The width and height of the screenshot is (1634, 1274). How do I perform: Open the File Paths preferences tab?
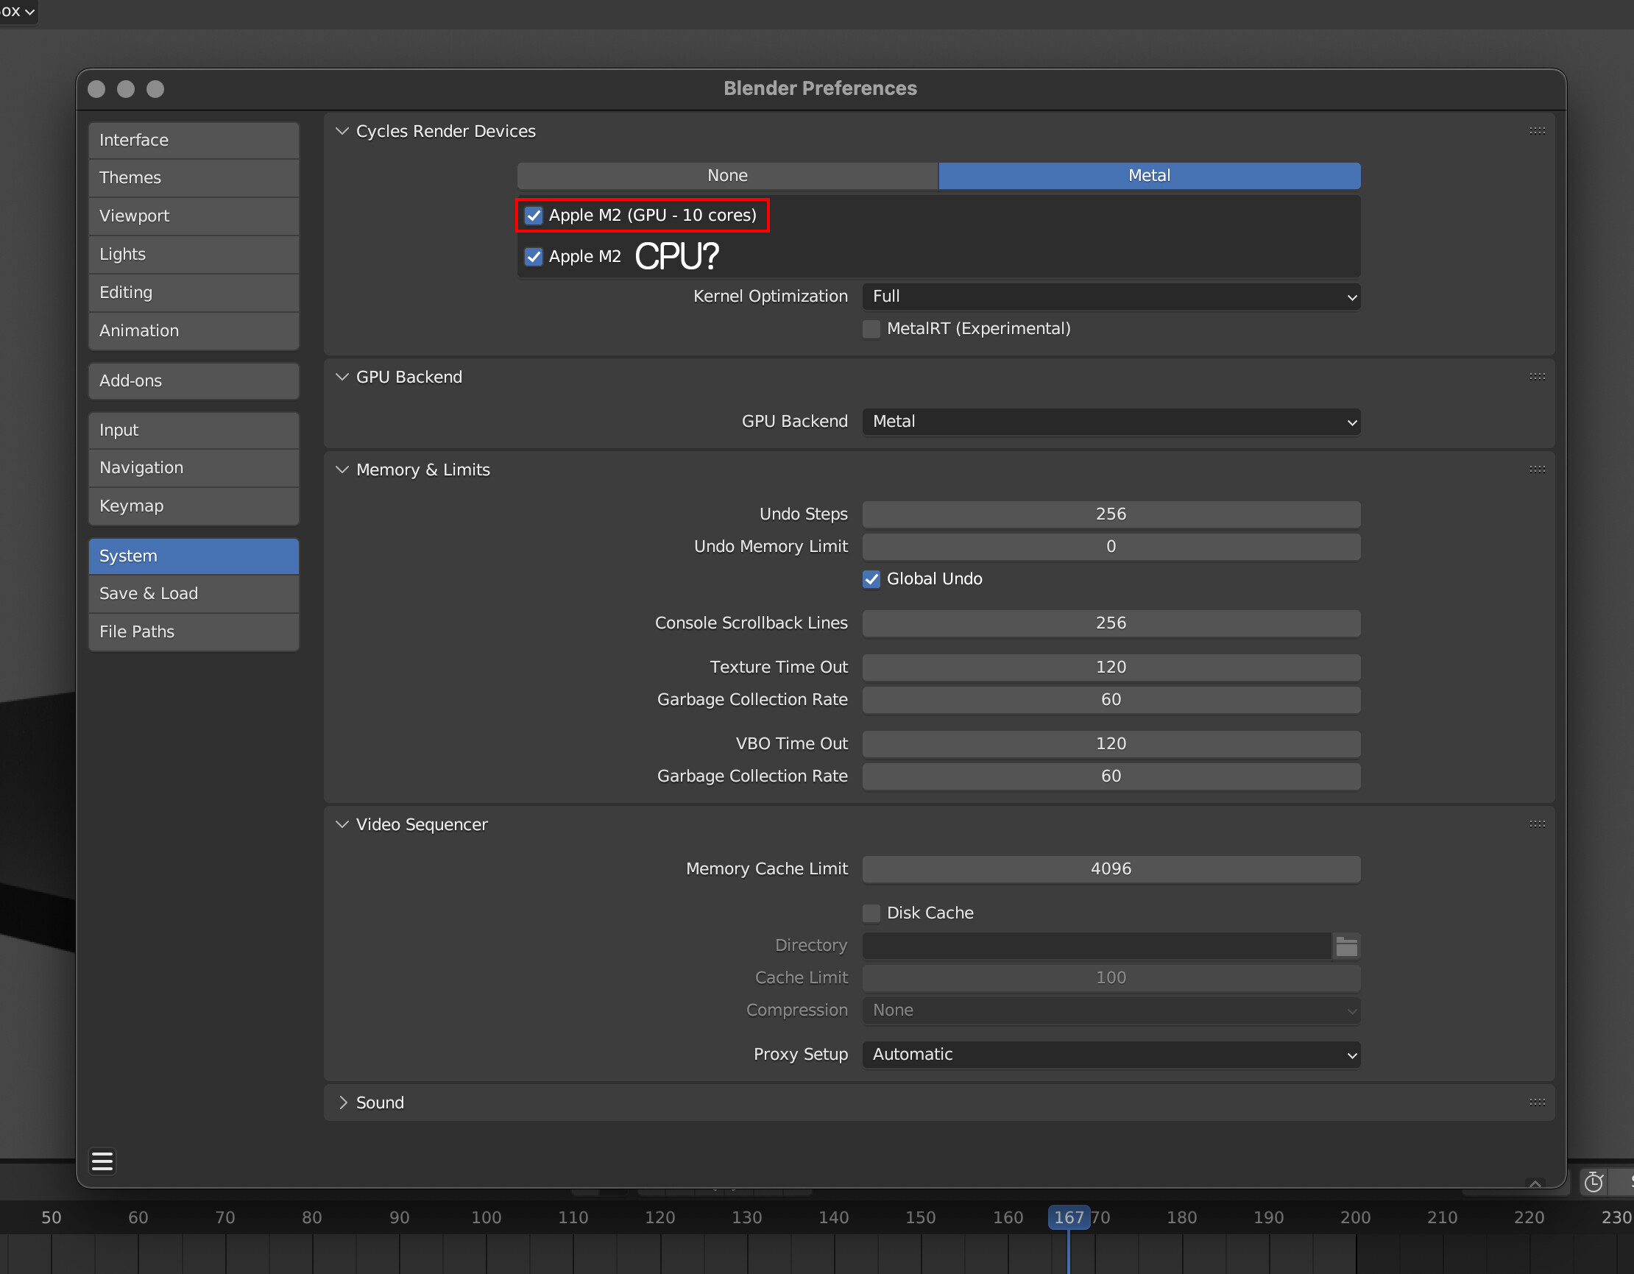[x=194, y=631]
